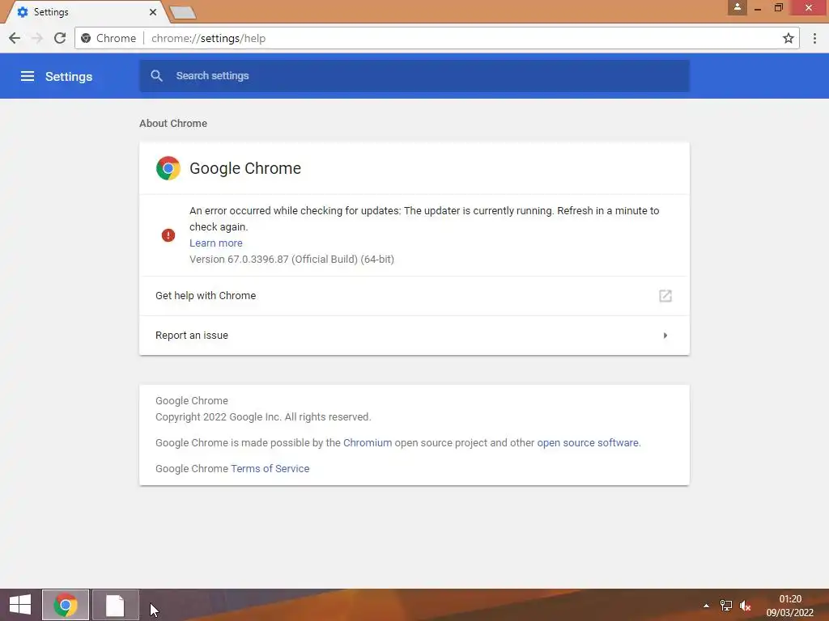Show hidden system tray icons
The height and width of the screenshot is (621, 829).
[x=706, y=606]
